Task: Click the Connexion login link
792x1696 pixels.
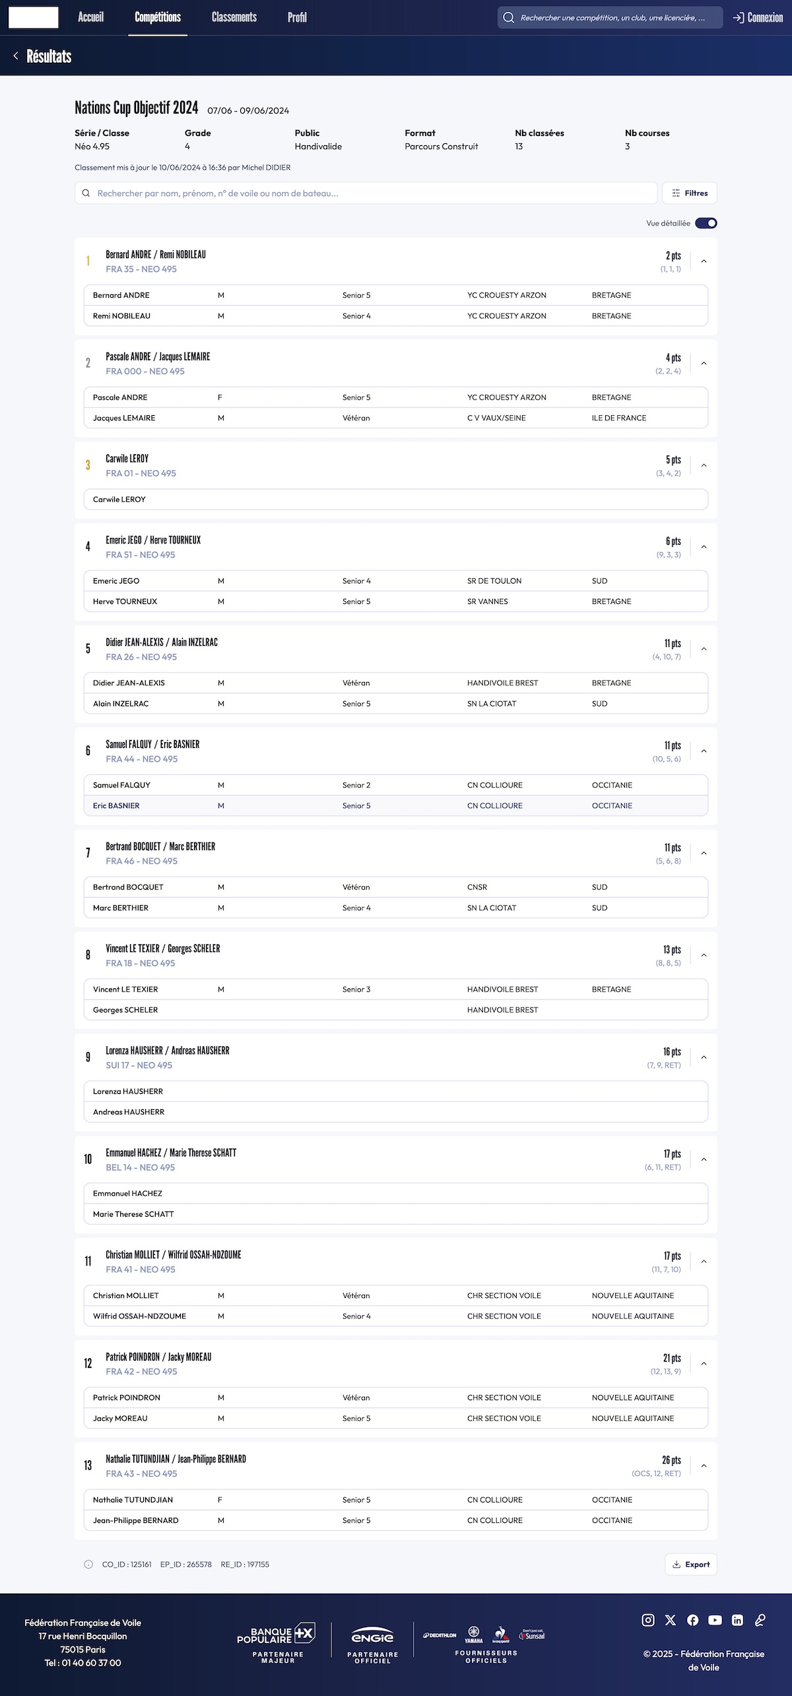Action: (x=758, y=18)
